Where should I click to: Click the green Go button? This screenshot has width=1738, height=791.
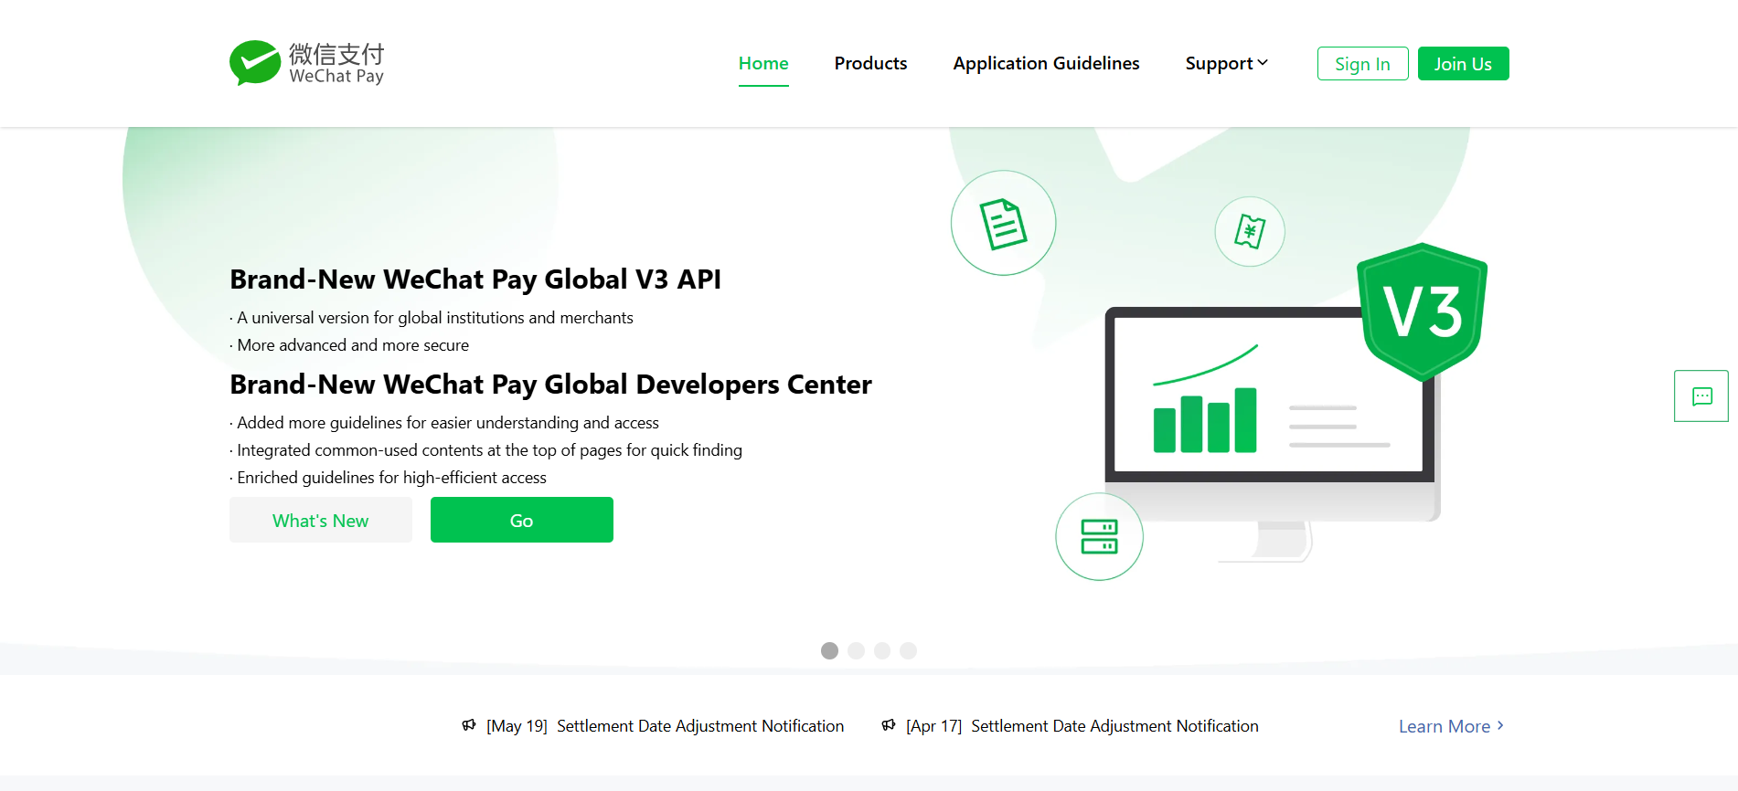[521, 520]
